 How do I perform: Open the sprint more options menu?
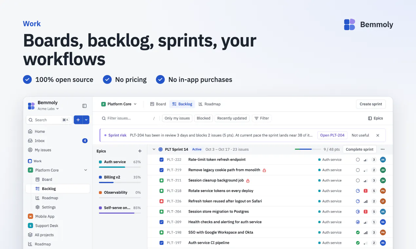pyautogui.click(x=383, y=149)
